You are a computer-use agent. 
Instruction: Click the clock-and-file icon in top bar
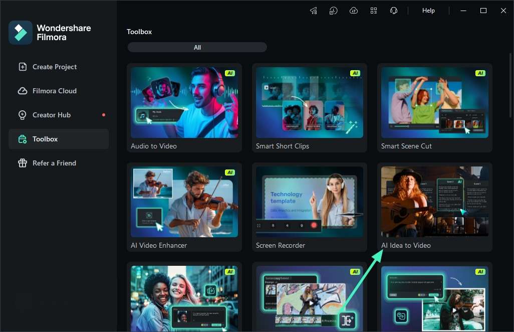click(333, 11)
